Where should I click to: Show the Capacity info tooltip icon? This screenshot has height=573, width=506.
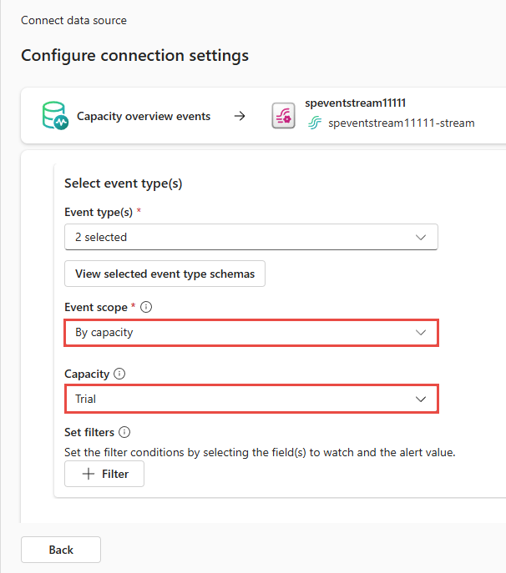click(119, 374)
